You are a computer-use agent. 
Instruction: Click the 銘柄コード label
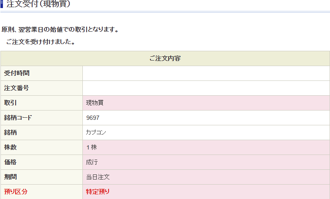point(18,118)
